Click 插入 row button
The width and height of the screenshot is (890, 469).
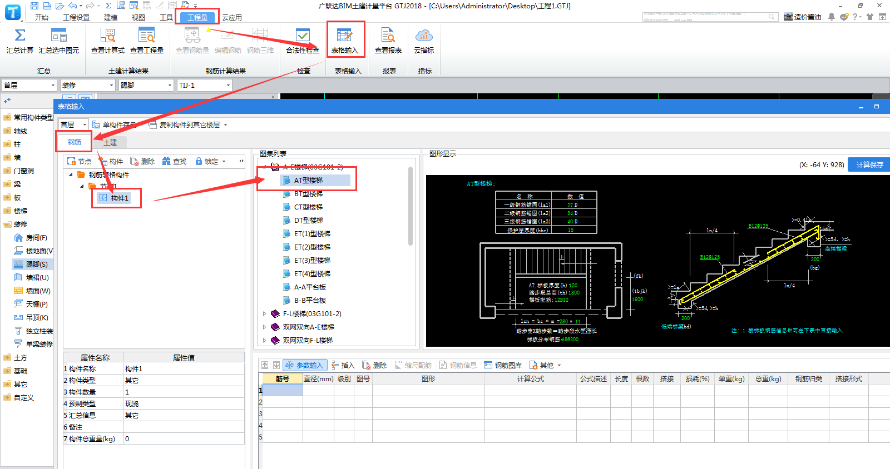(343, 365)
